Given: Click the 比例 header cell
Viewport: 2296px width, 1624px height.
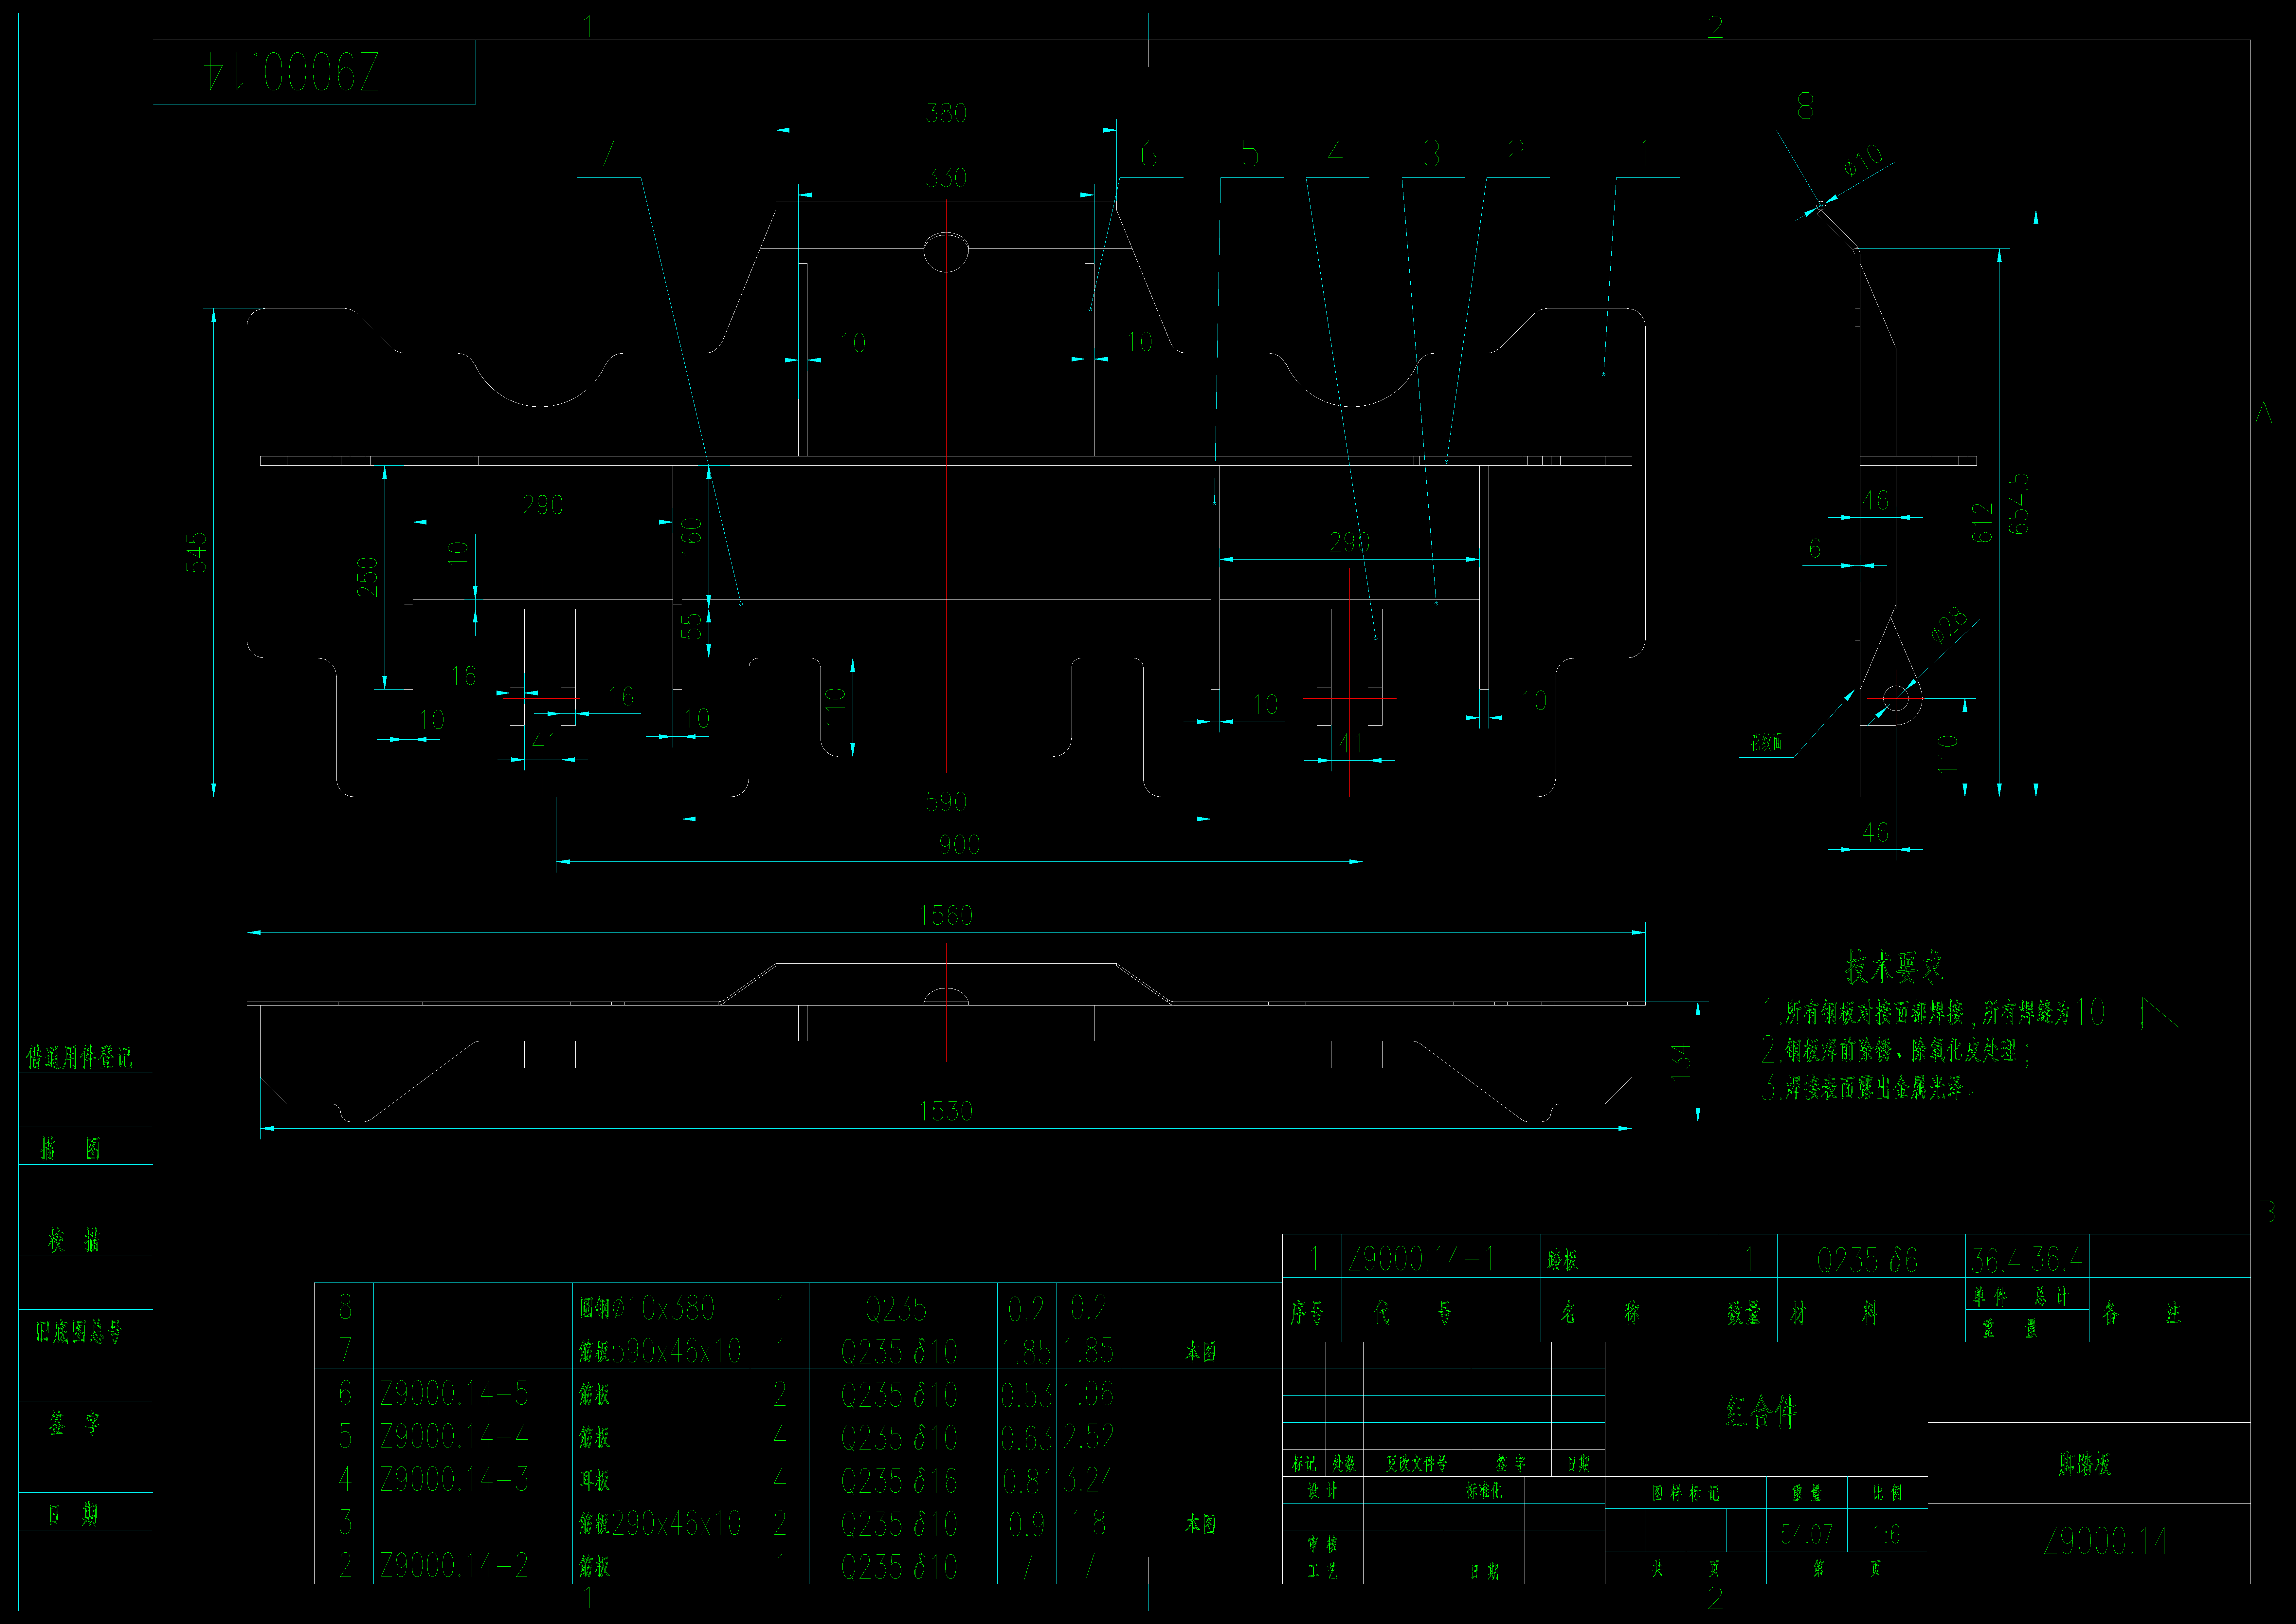Looking at the screenshot, I should [x=1887, y=1493].
